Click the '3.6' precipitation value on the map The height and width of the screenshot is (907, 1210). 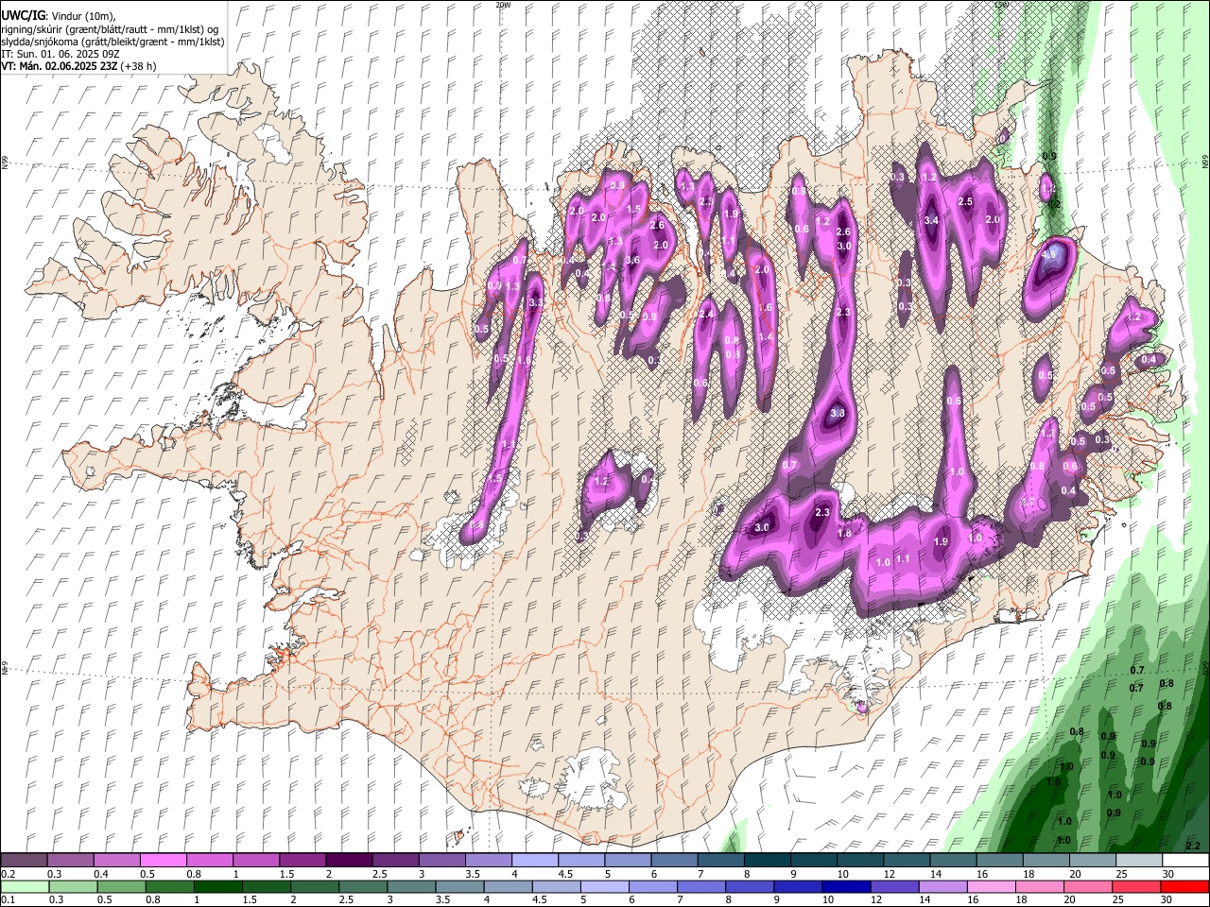632,261
